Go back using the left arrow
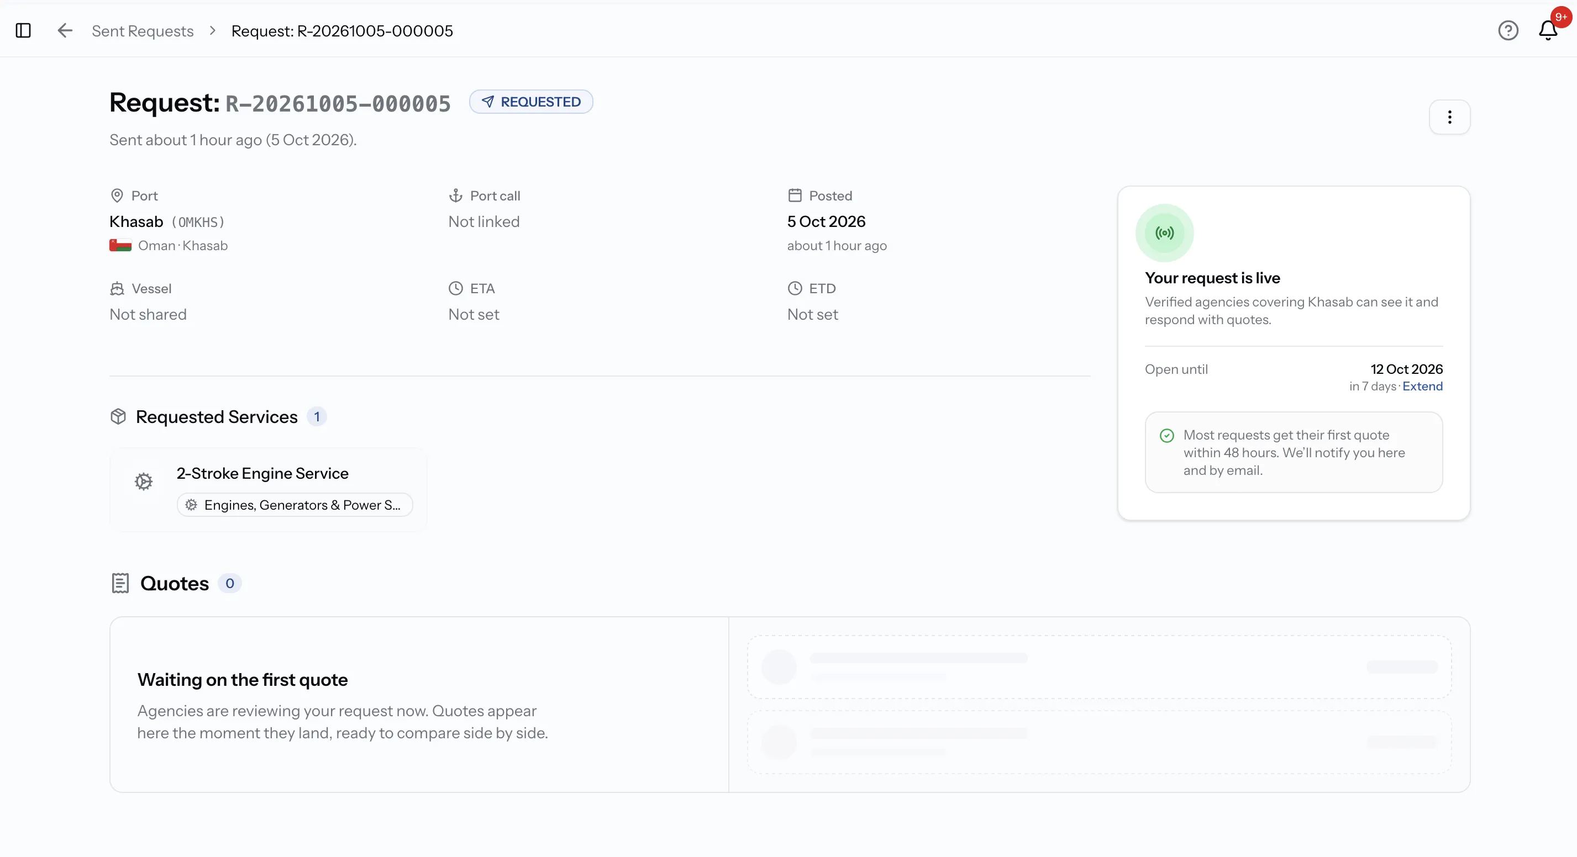Viewport: 1577px width, 857px height. coord(65,30)
